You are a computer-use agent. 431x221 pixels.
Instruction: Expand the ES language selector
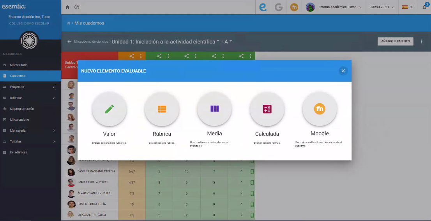(408, 7)
